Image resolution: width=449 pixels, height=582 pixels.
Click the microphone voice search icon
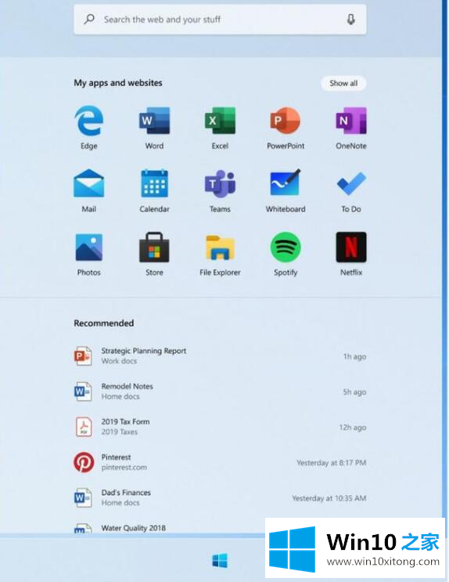pyautogui.click(x=350, y=20)
